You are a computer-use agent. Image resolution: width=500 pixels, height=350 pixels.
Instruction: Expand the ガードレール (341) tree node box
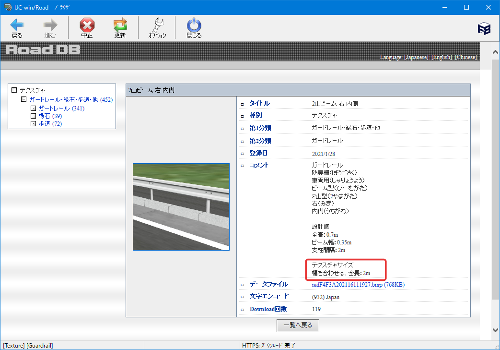(33, 108)
